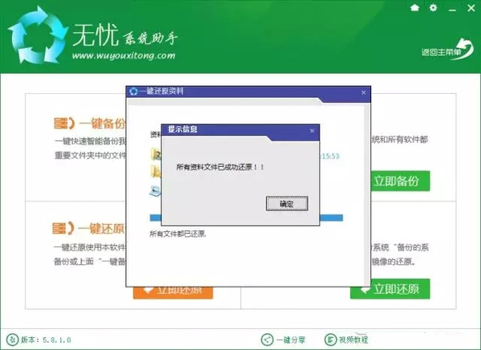This screenshot has width=481, height=350.
Task: Click the 一键还原资料 title bar icon
Action: coord(133,92)
